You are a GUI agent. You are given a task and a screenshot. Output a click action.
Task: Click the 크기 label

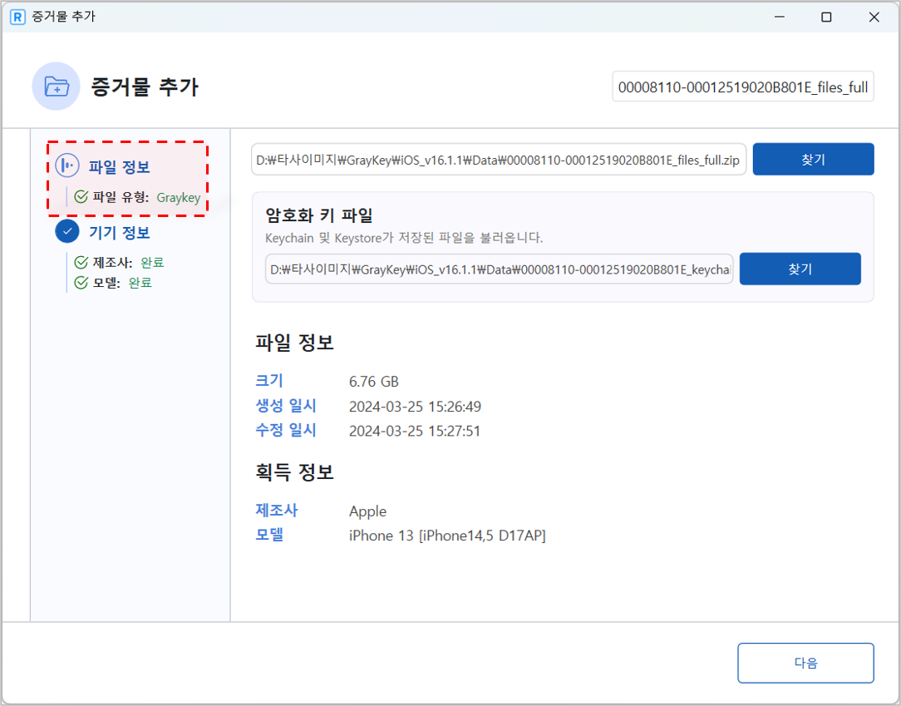(269, 381)
